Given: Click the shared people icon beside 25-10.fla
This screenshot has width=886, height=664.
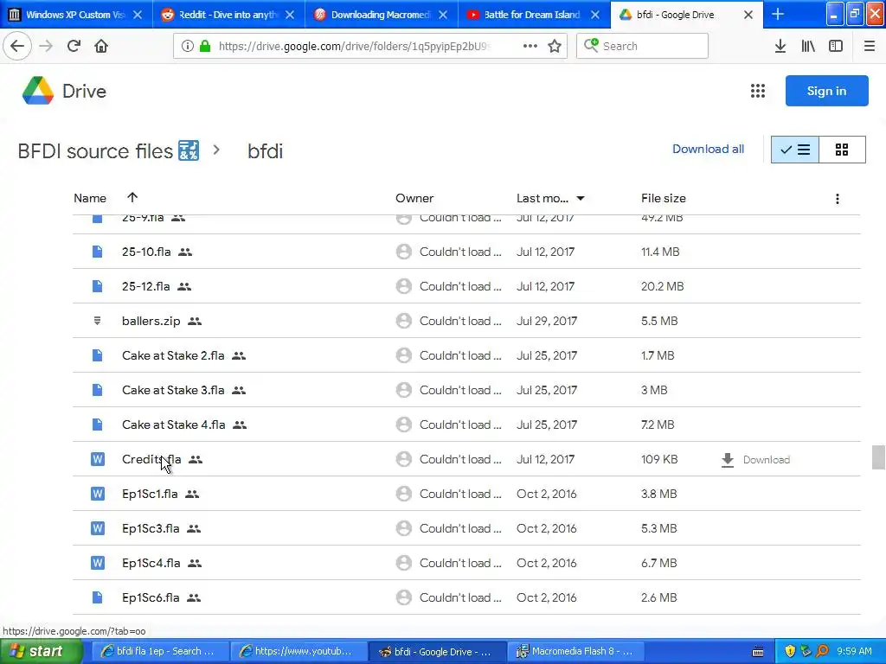Looking at the screenshot, I should 185,252.
